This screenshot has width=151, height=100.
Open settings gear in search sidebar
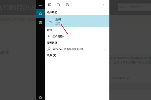(41, 97)
